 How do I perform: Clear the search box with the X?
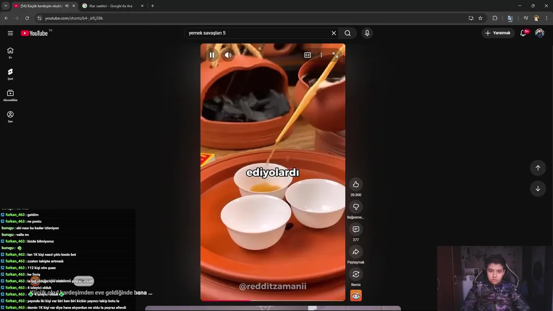334,33
